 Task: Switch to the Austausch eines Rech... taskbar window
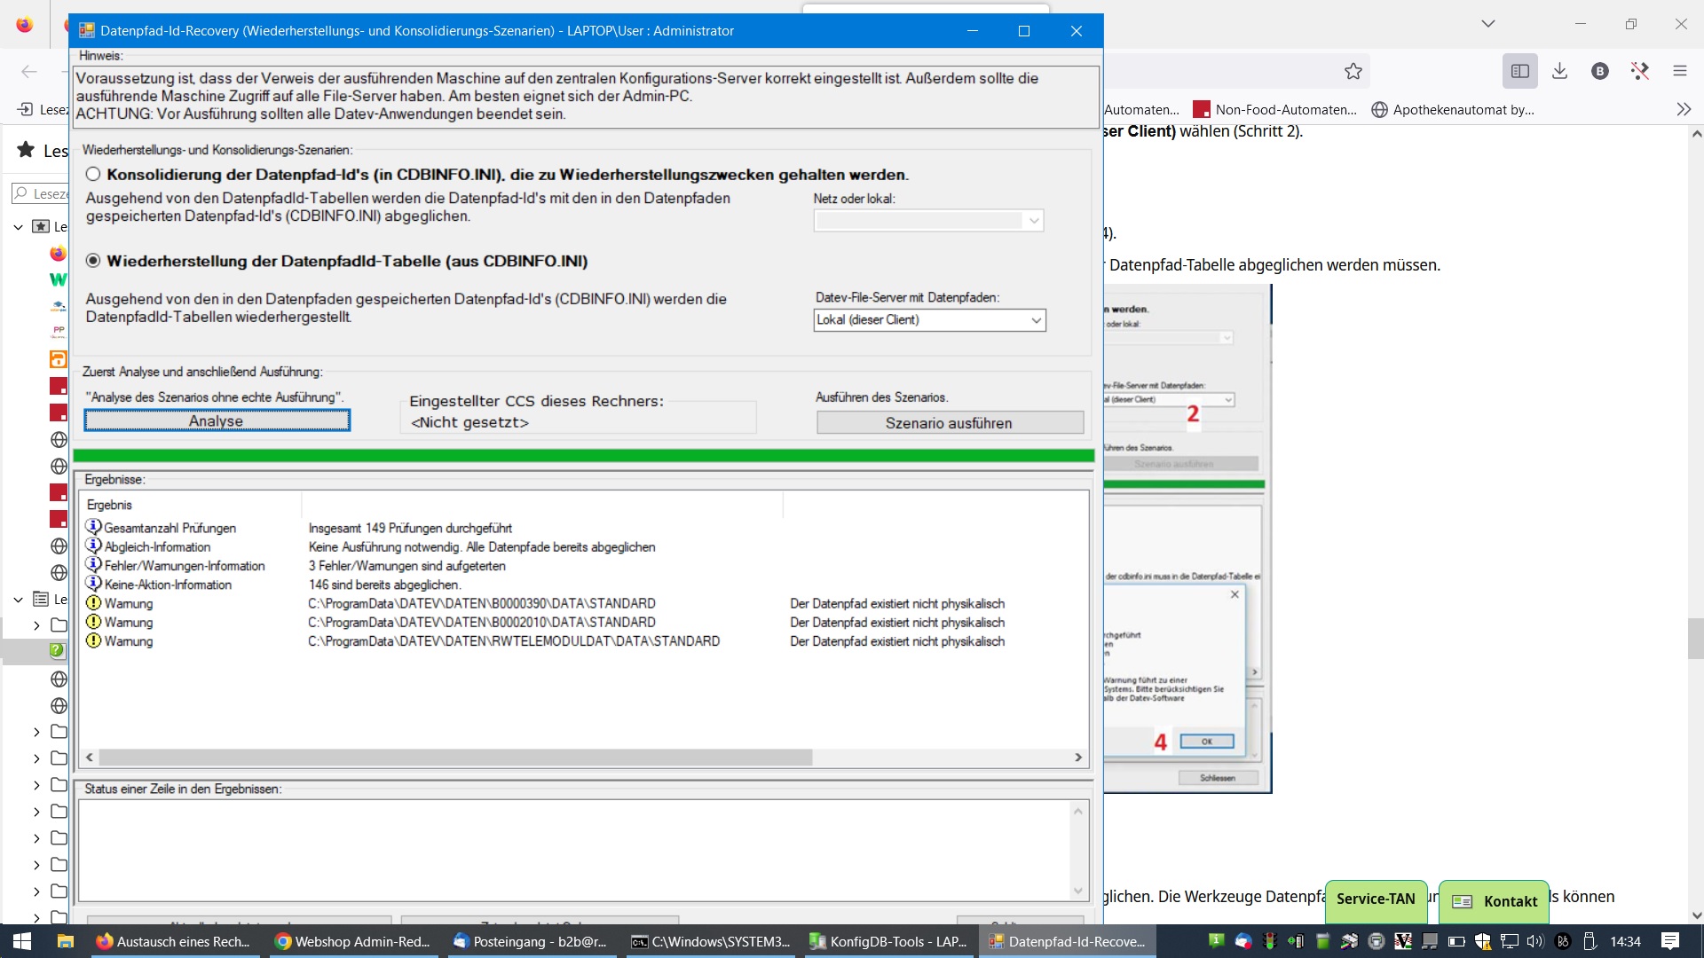click(x=174, y=941)
